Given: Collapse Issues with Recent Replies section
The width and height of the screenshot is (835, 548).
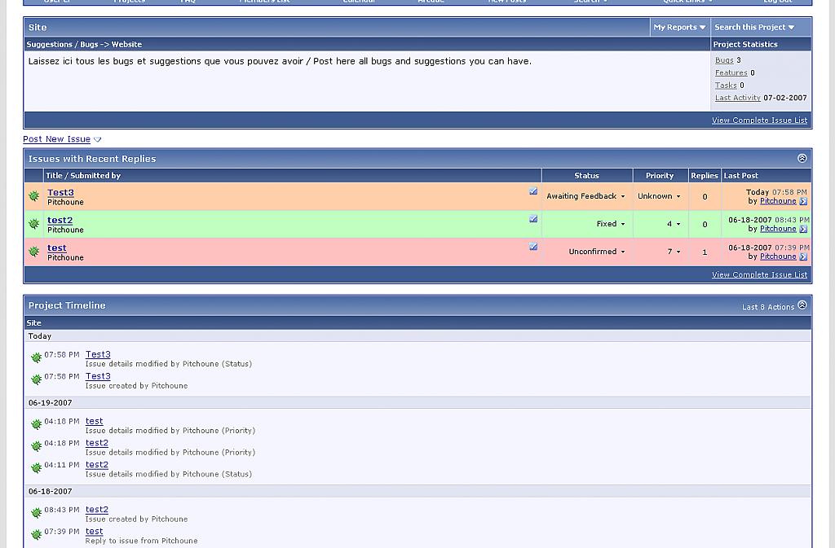Looking at the screenshot, I should (x=802, y=158).
